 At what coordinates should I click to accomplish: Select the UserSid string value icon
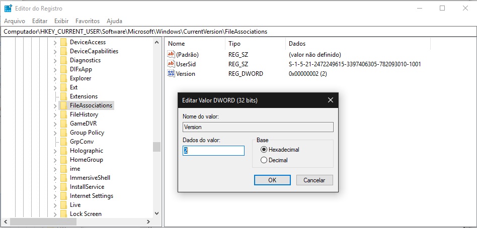171,64
